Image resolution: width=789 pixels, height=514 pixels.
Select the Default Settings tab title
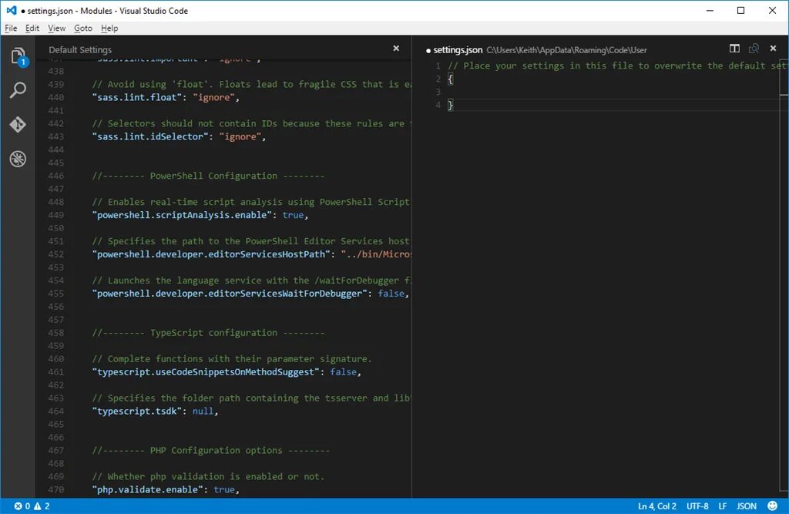click(80, 50)
